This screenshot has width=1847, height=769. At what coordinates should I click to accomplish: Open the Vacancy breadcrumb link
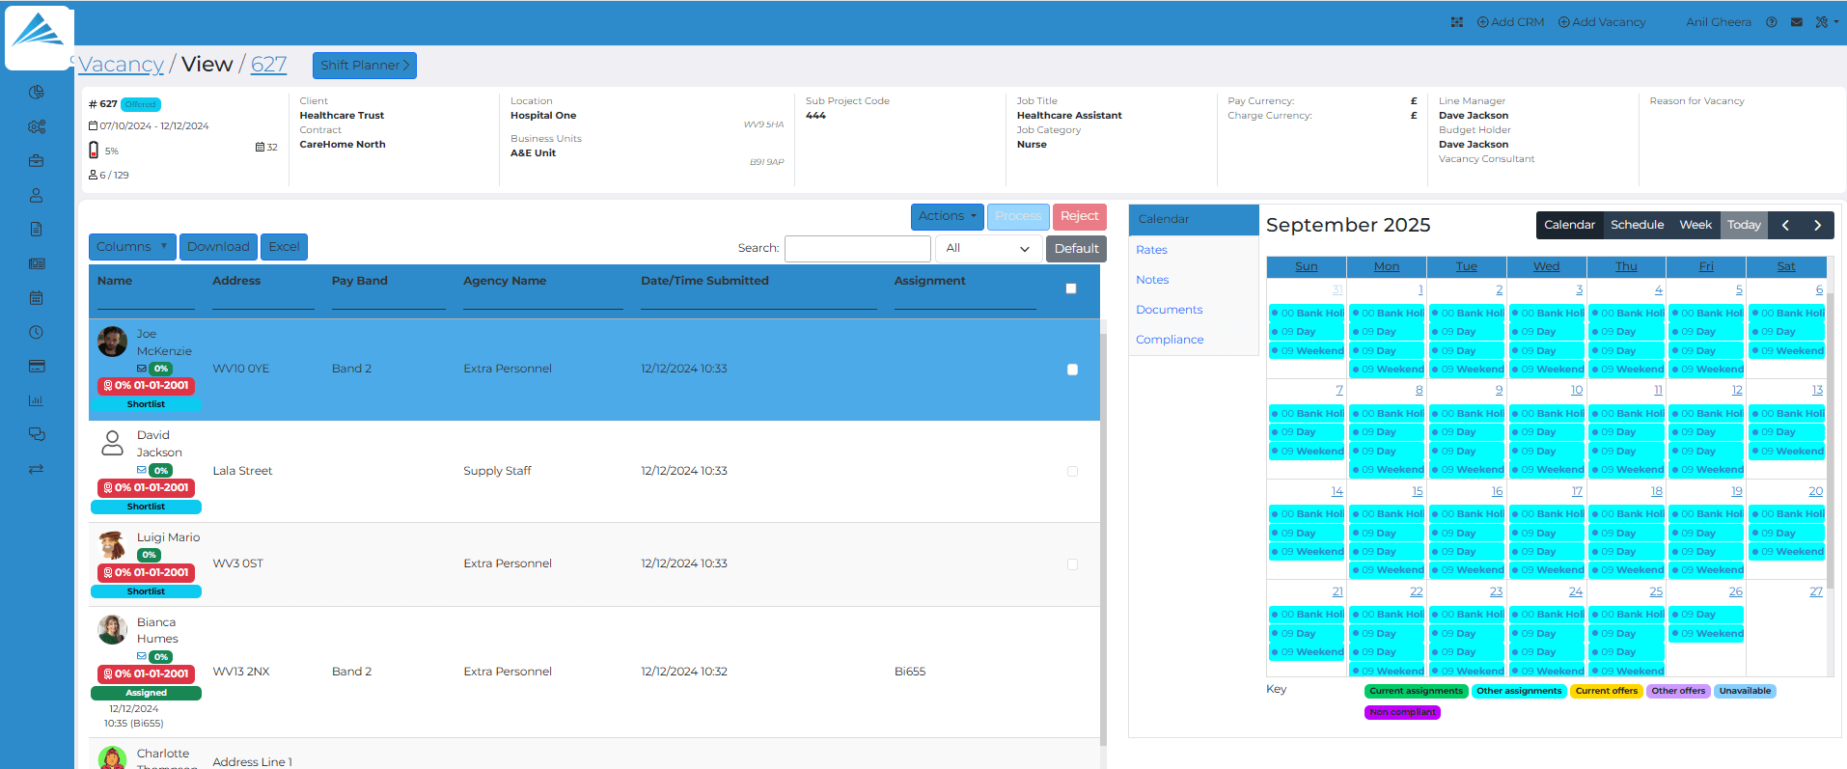121,65
